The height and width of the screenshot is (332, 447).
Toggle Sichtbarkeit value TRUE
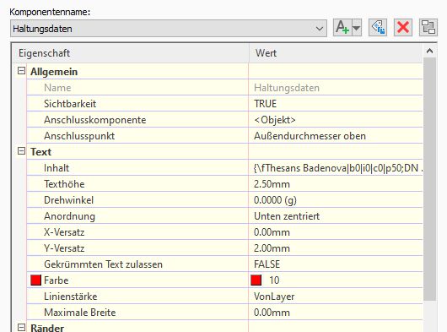(336, 104)
